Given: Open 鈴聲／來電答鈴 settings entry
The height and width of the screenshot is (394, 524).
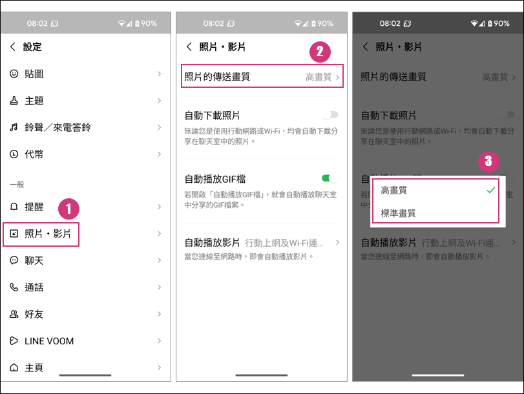Looking at the screenshot, I should tap(85, 127).
